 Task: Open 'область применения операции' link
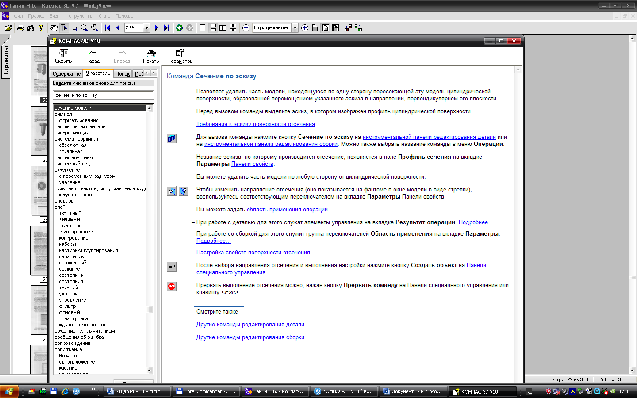287,210
